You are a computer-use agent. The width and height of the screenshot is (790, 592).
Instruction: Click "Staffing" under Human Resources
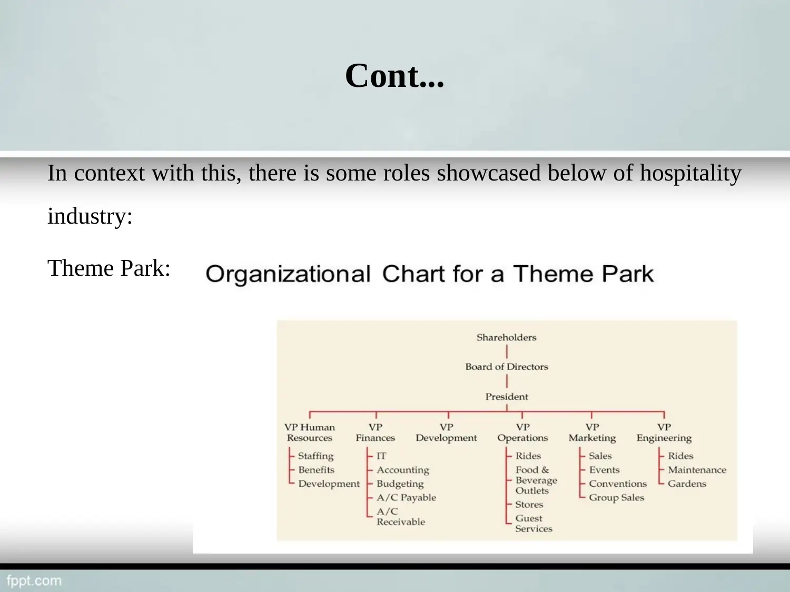(315, 456)
